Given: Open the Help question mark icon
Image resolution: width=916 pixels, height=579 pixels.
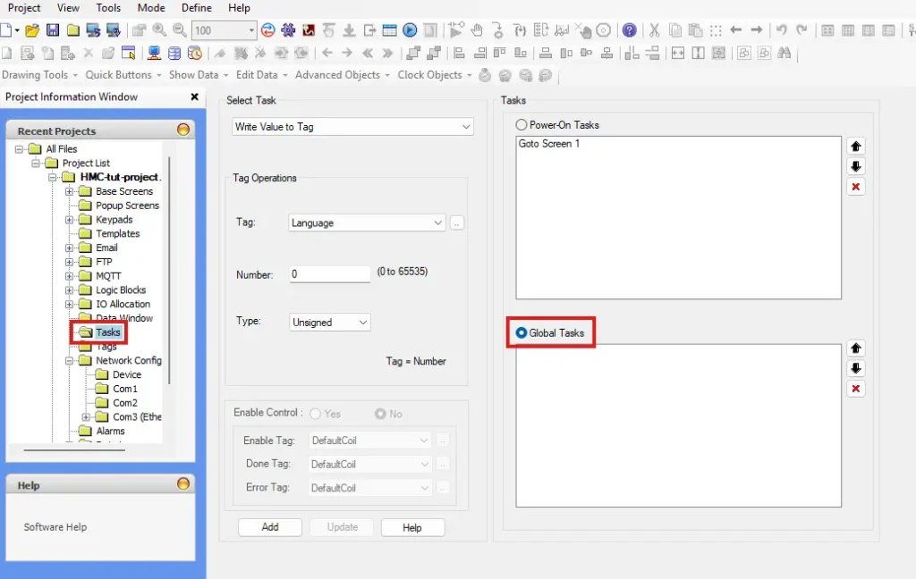Looking at the screenshot, I should pos(628,29).
